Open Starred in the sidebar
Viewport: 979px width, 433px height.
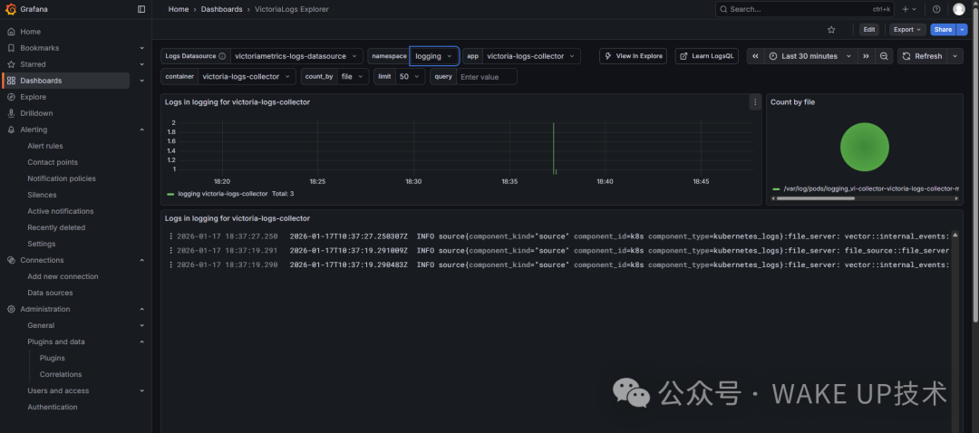(x=33, y=64)
